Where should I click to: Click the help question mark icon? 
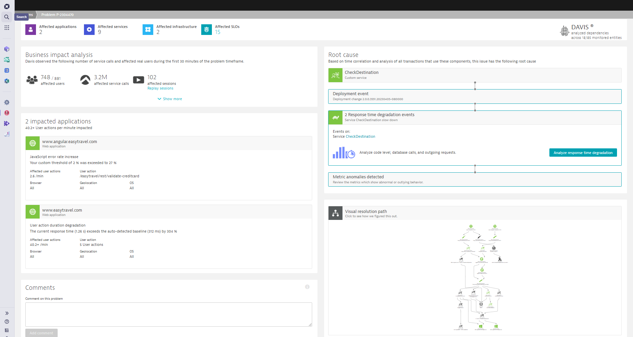point(7,322)
